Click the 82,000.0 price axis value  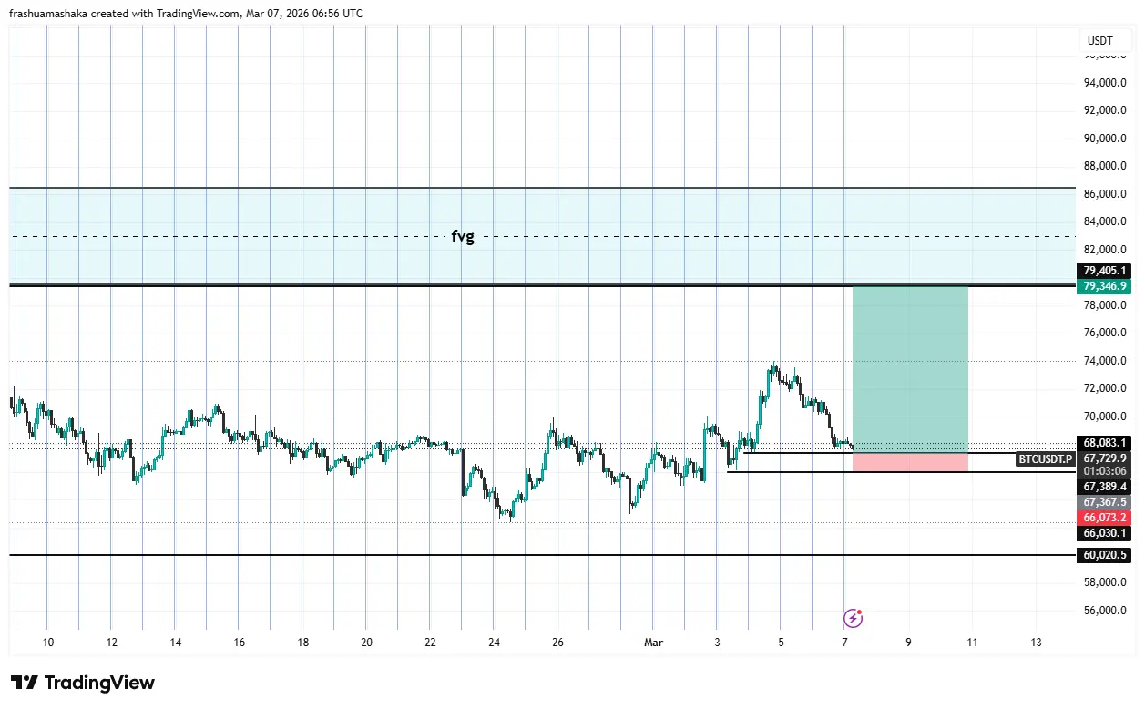(1105, 250)
